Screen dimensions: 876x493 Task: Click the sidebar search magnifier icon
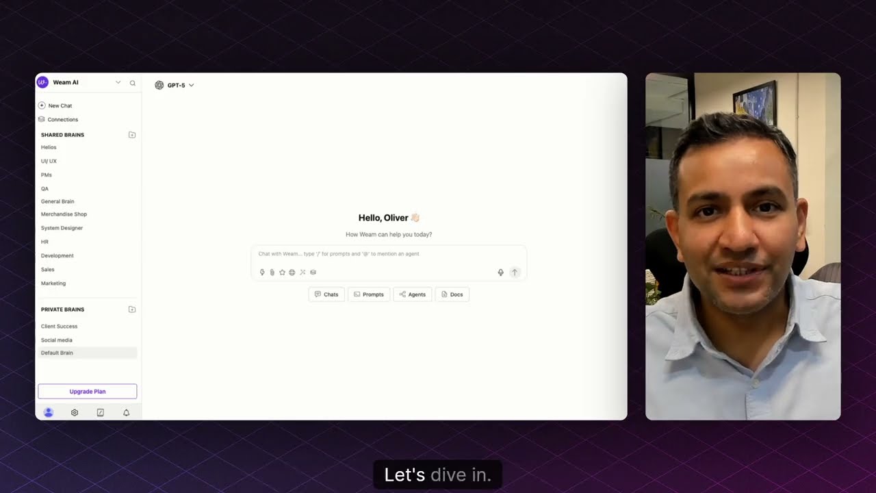tap(133, 83)
